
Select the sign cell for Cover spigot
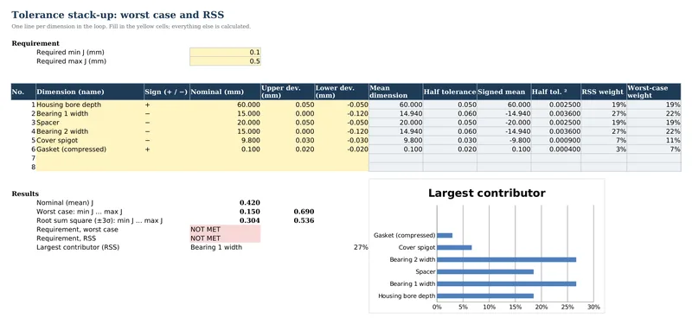(x=167, y=140)
